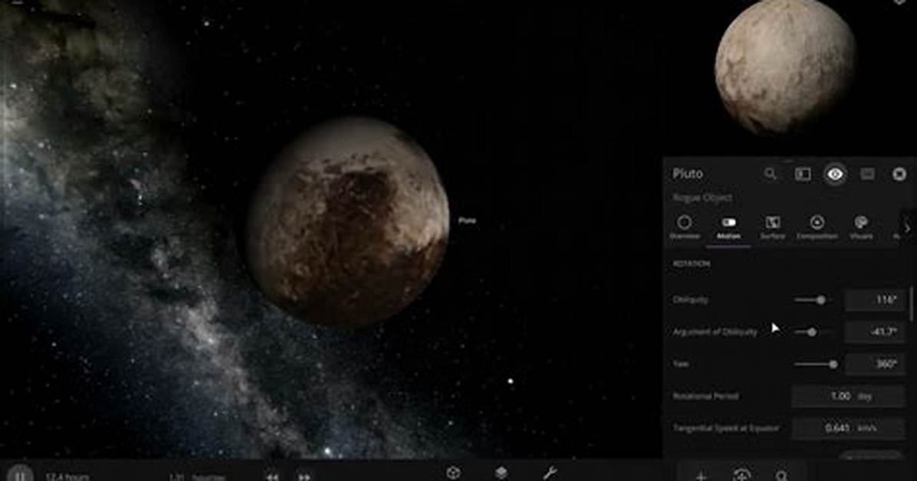Viewport: 917px width, 481px height.
Task: Adjust the Argument of Obliquity slider handle
Action: click(x=812, y=332)
